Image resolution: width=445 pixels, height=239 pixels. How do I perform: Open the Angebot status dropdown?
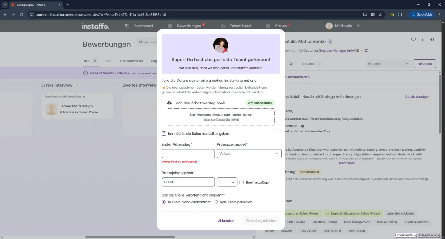[388, 64]
